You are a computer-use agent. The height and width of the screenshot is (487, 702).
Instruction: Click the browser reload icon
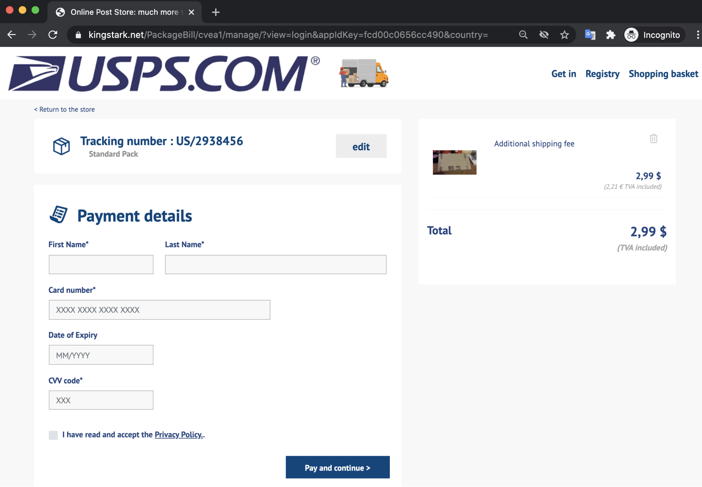53,35
